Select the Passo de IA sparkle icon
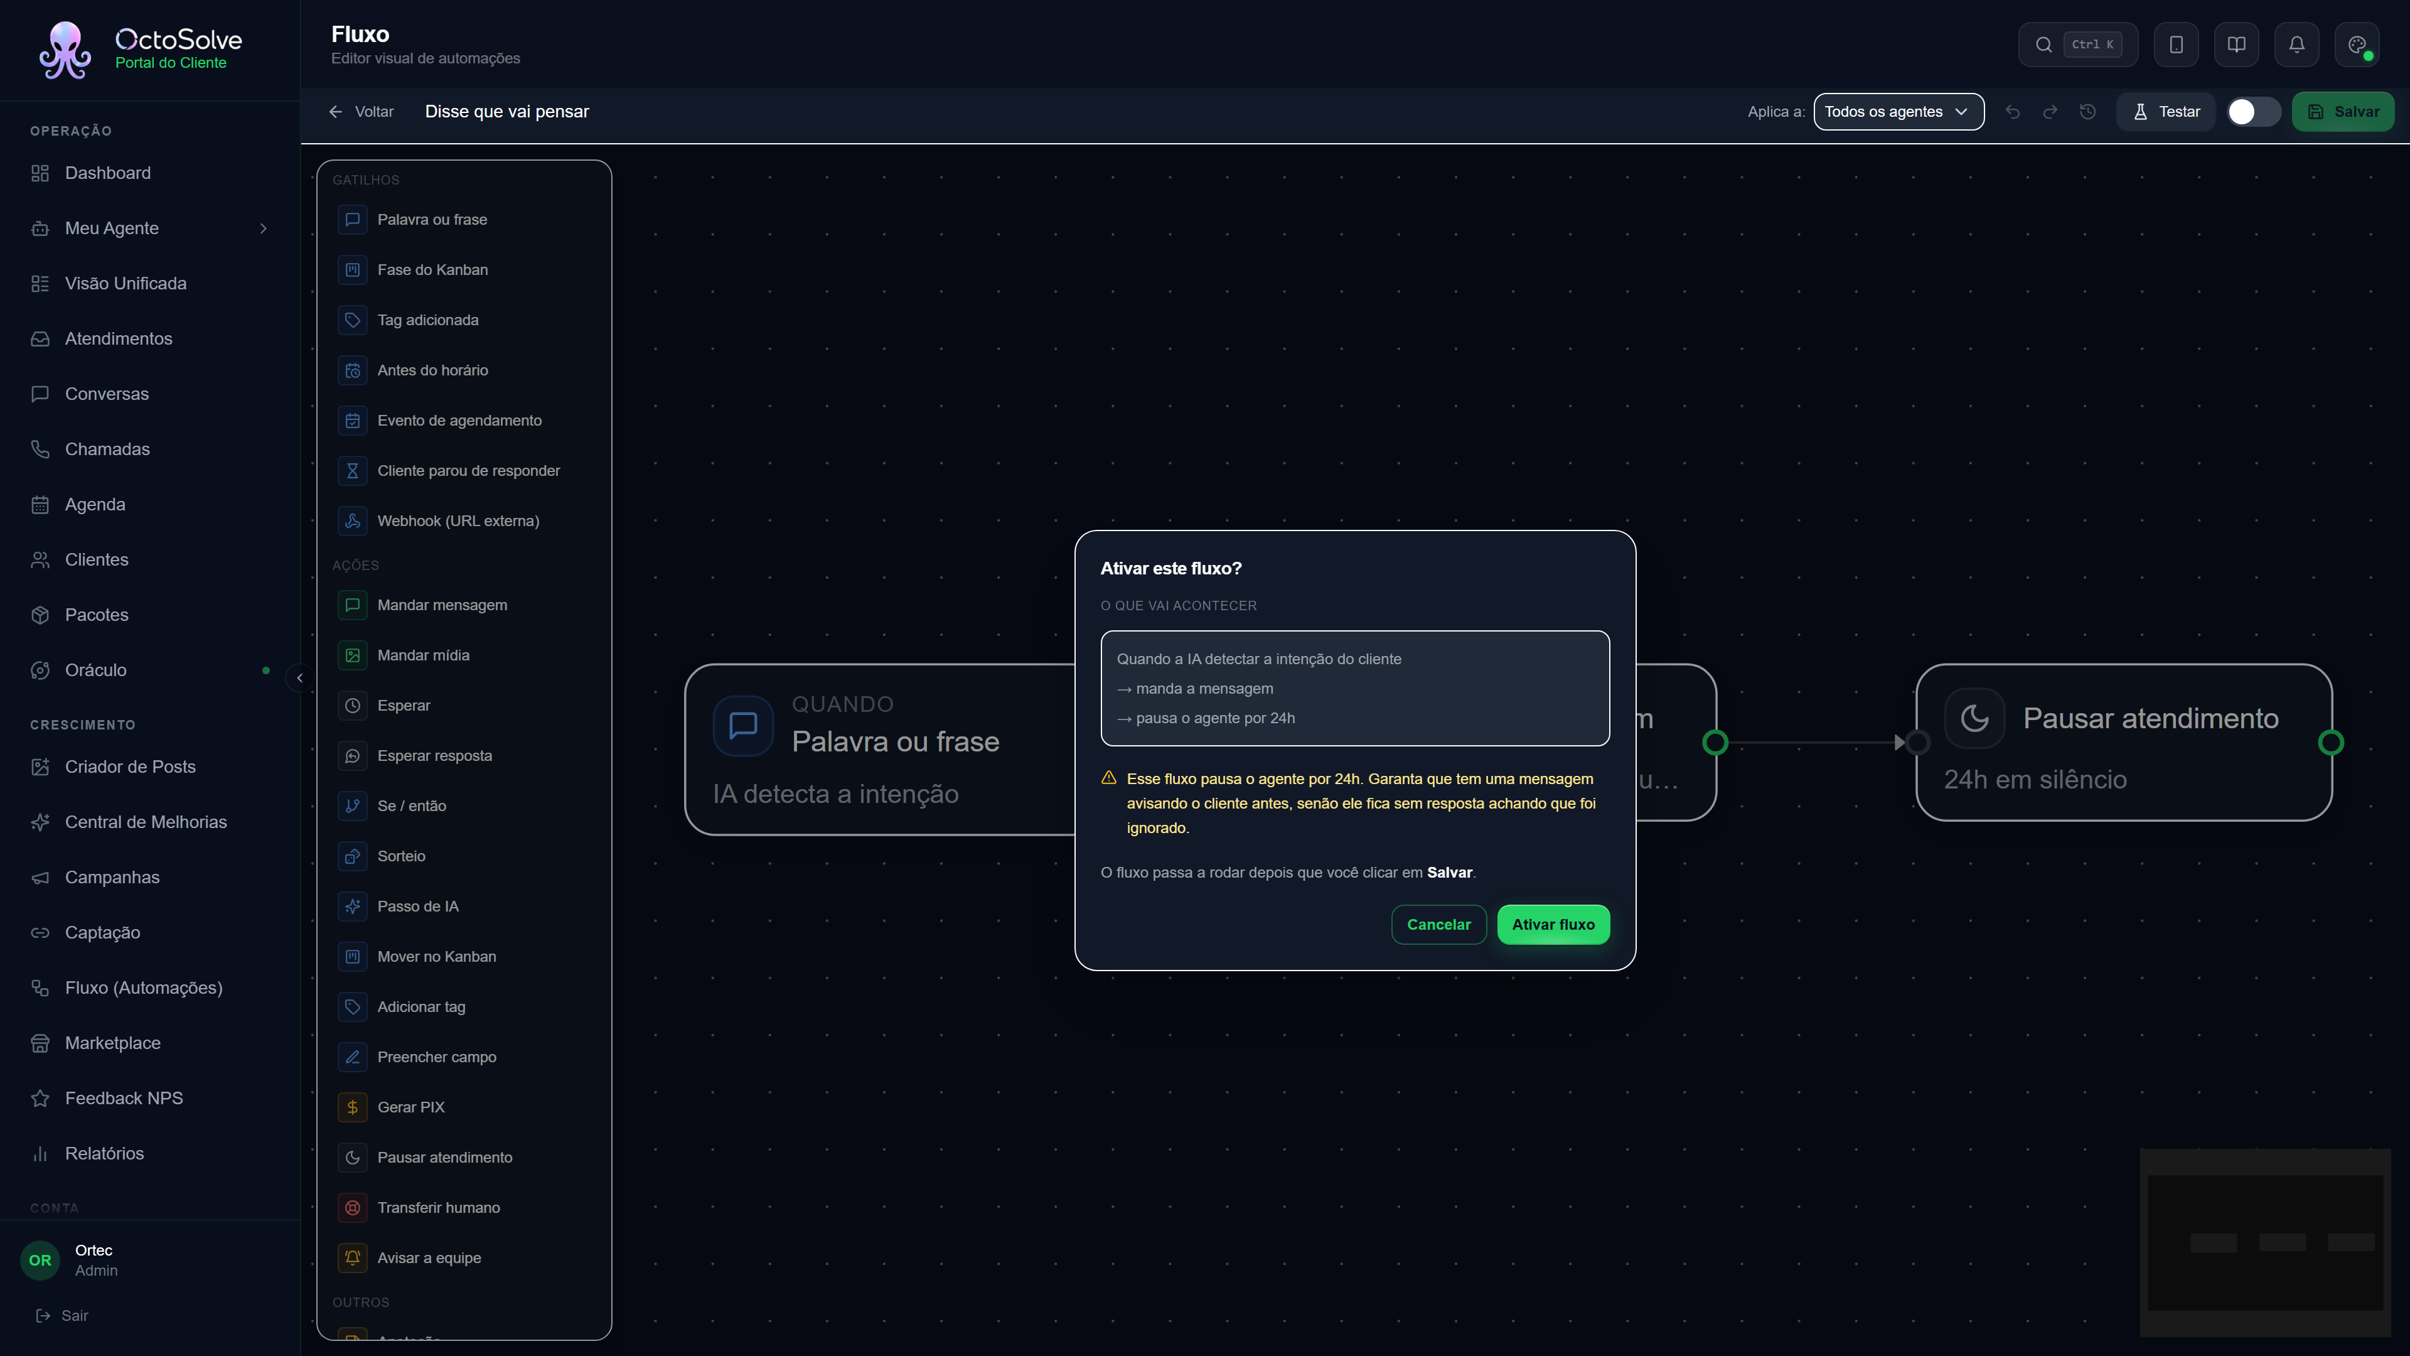2410x1356 pixels. coord(353,907)
